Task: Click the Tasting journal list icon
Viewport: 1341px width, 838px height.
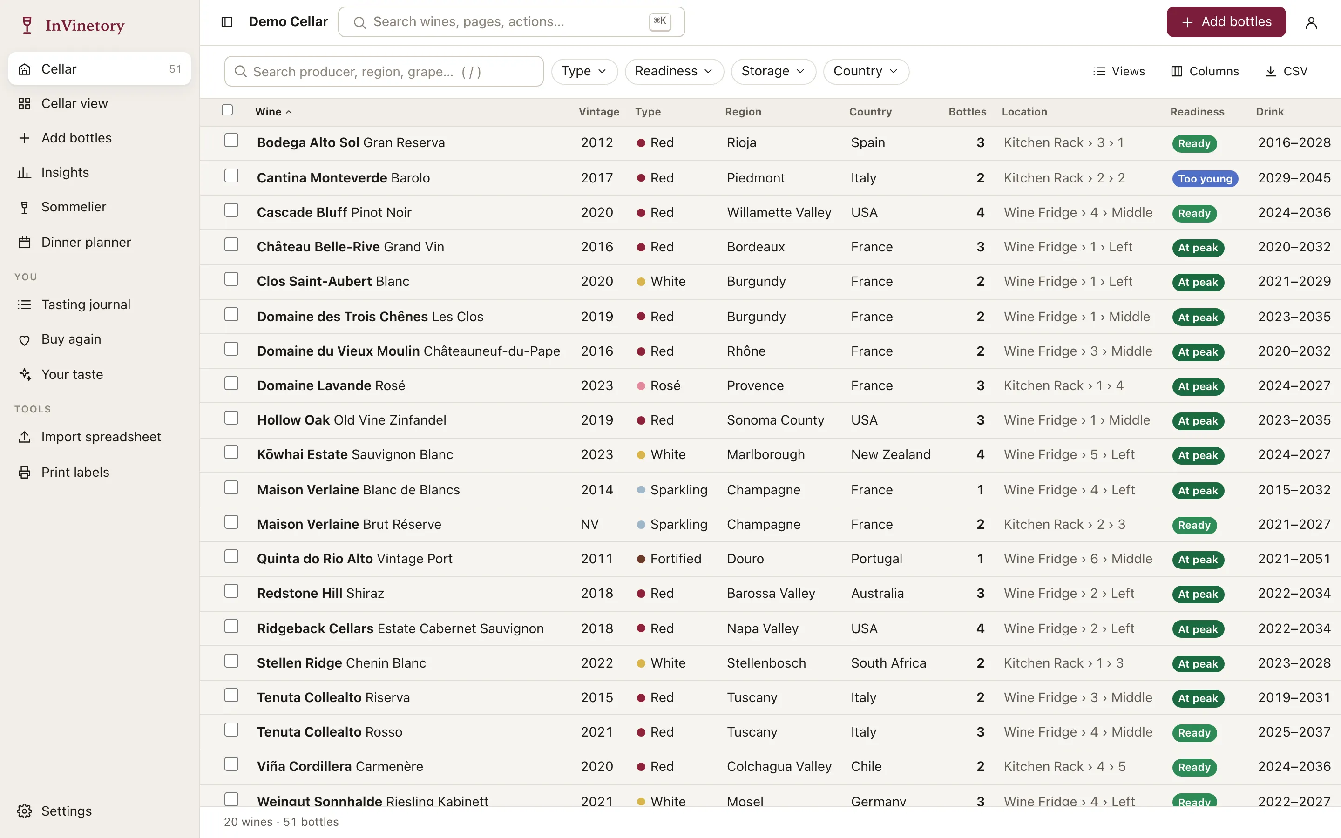Action: pos(24,305)
